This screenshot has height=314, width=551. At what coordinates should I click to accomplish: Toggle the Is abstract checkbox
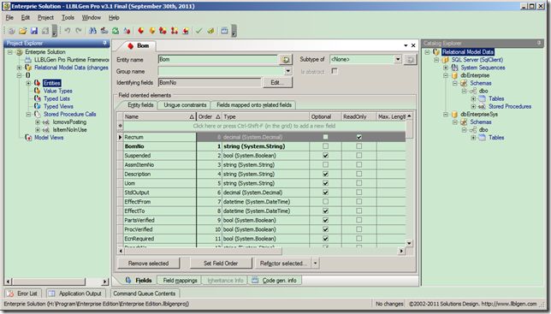335,71
